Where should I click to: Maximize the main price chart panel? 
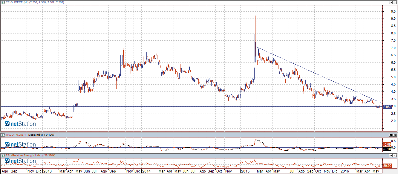point(391,2)
